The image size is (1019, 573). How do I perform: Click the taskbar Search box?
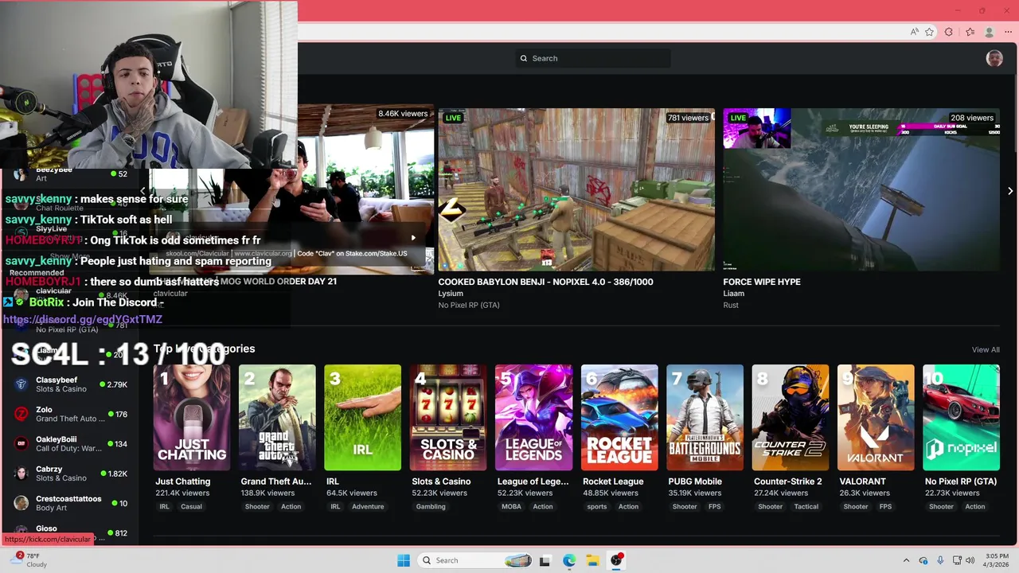[475, 560]
